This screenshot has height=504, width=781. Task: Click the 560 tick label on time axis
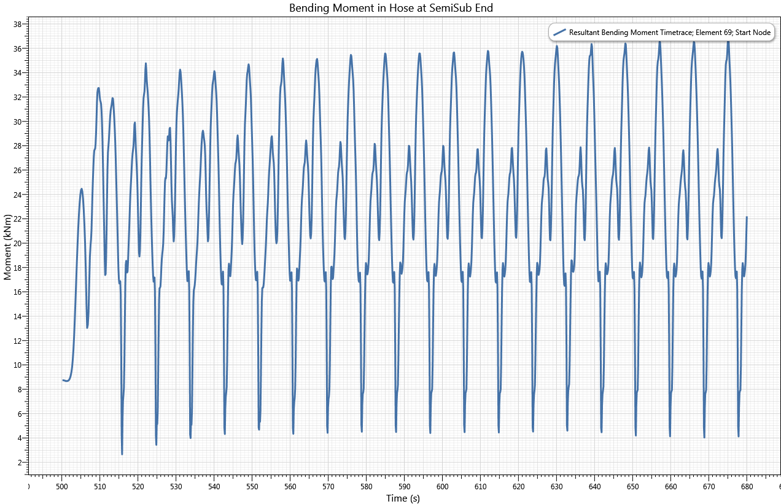[x=290, y=487]
